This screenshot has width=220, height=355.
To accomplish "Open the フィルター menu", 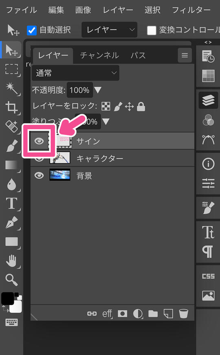I will (x=191, y=10).
